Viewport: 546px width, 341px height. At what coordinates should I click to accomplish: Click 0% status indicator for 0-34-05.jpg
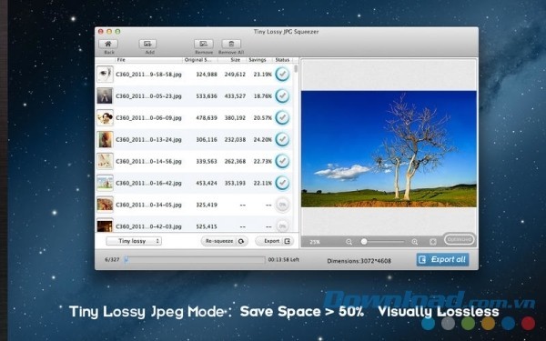point(282,205)
